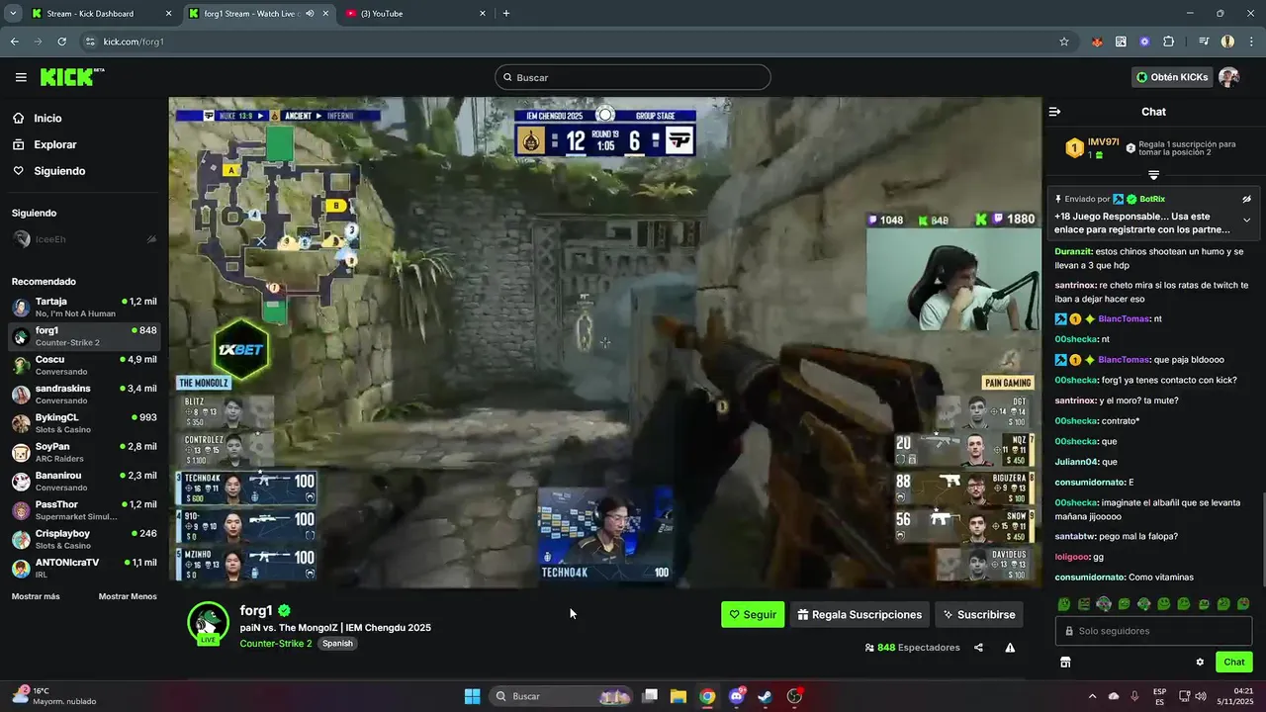Open Steam in taskbar
The width and height of the screenshot is (1266, 712).
coord(766,696)
